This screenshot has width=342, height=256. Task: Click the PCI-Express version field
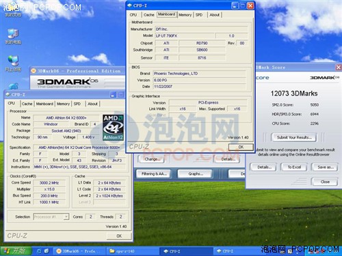pos(208,102)
